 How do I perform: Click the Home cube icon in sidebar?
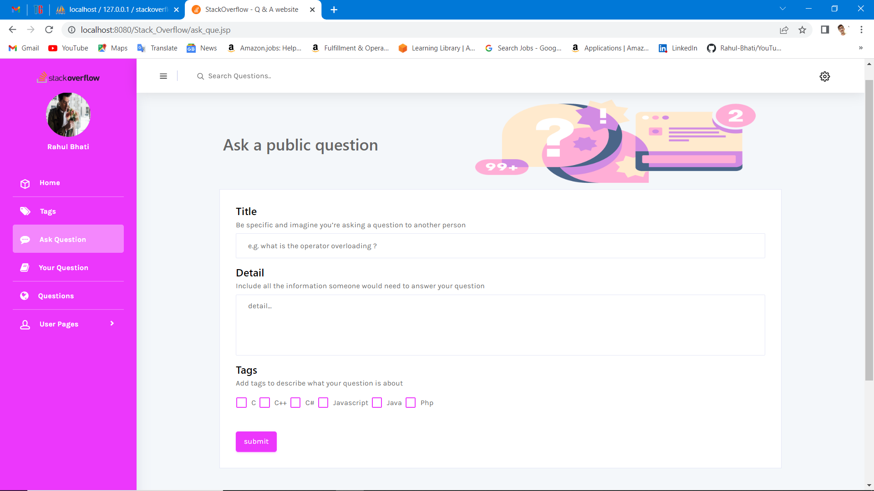[25, 183]
